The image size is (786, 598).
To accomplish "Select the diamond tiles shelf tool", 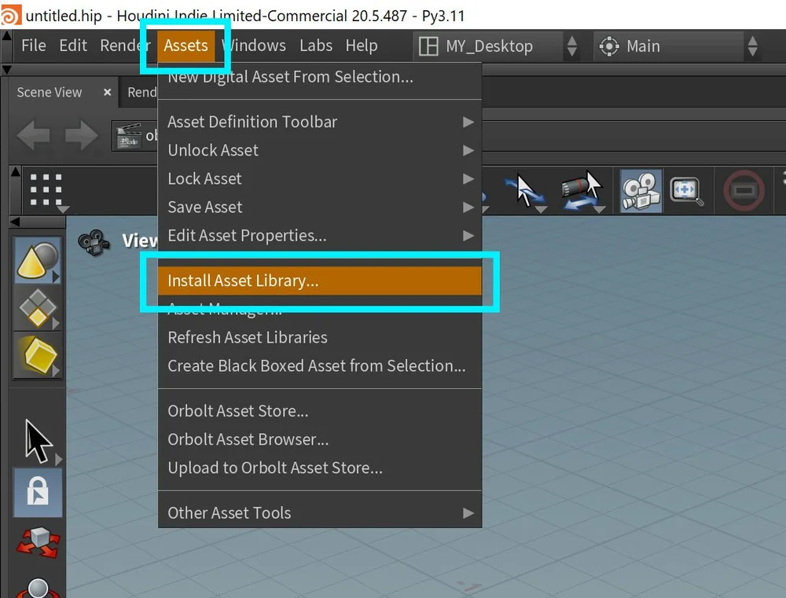I will coord(38,308).
